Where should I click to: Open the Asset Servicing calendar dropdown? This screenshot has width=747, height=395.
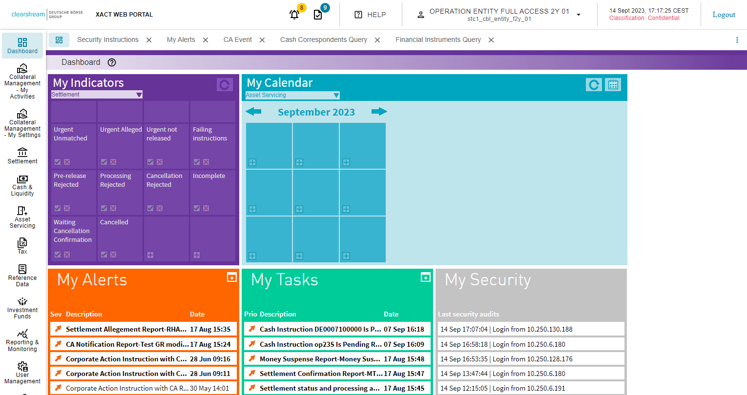(x=335, y=95)
